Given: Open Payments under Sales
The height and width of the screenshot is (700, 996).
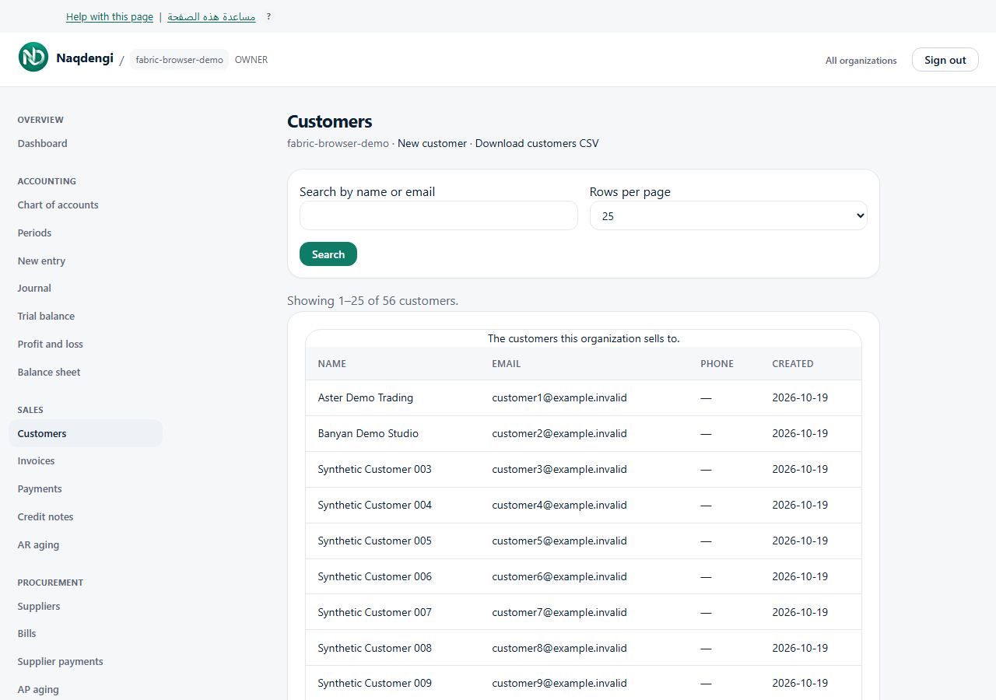Looking at the screenshot, I should [x=40, y=488].
